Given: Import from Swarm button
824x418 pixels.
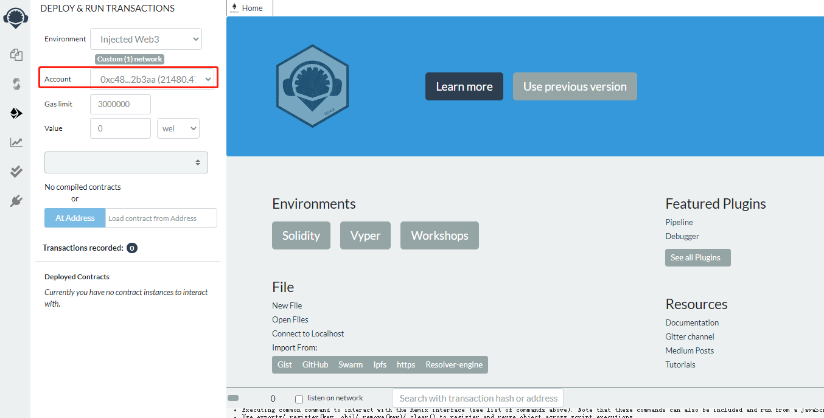Looking at the screenshot, I should (x=351, y=364).
